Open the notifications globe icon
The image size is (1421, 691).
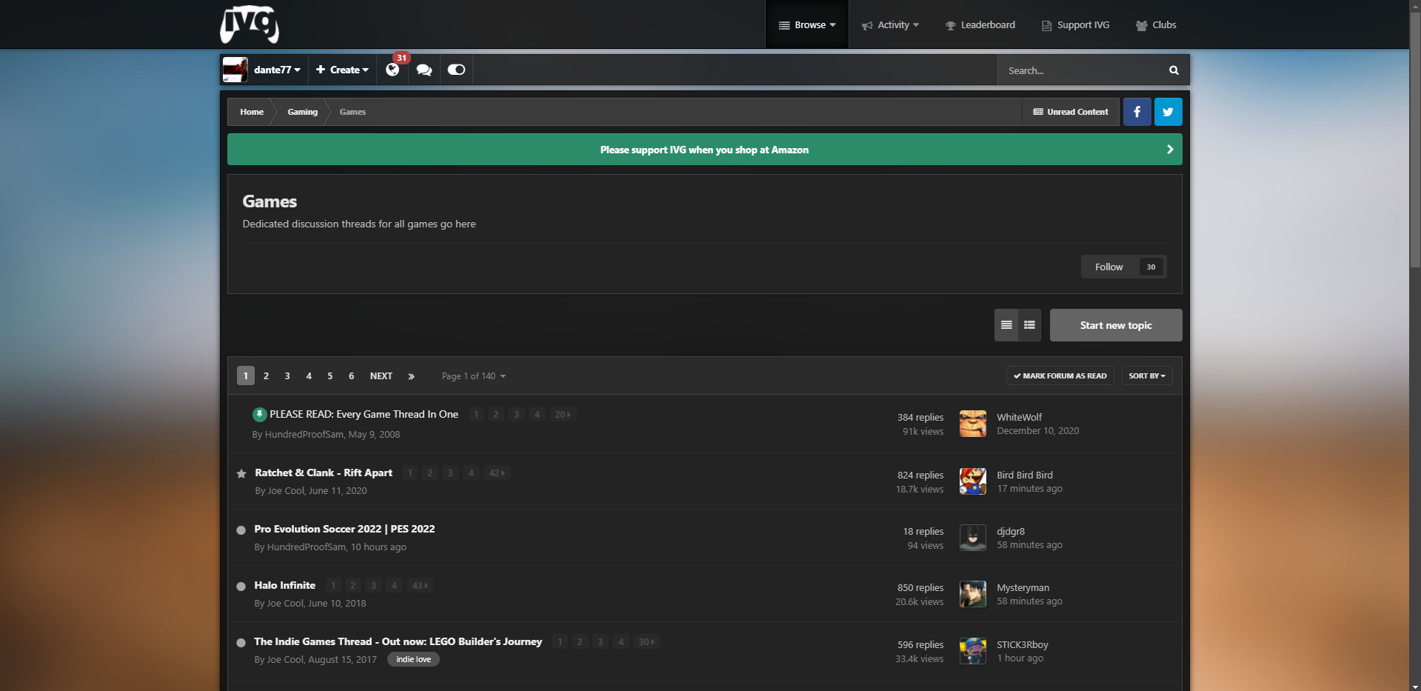pos(392,70)
